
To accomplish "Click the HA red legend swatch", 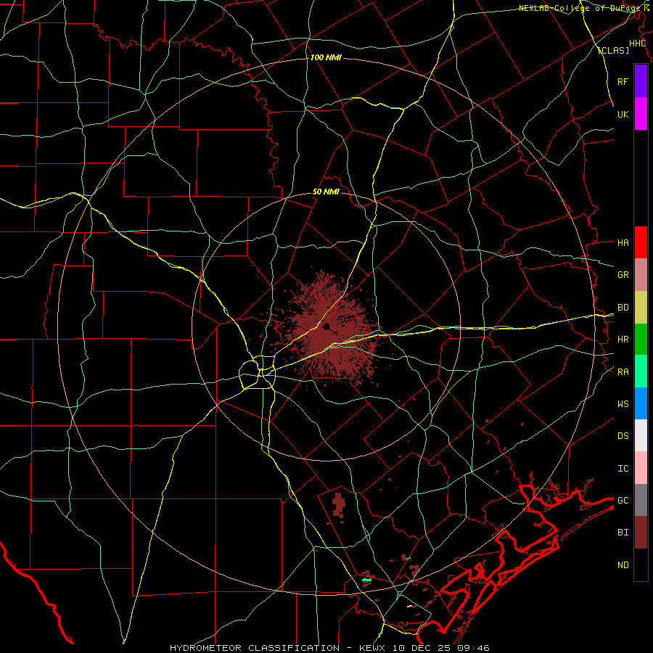I will (x=641, y=242).
